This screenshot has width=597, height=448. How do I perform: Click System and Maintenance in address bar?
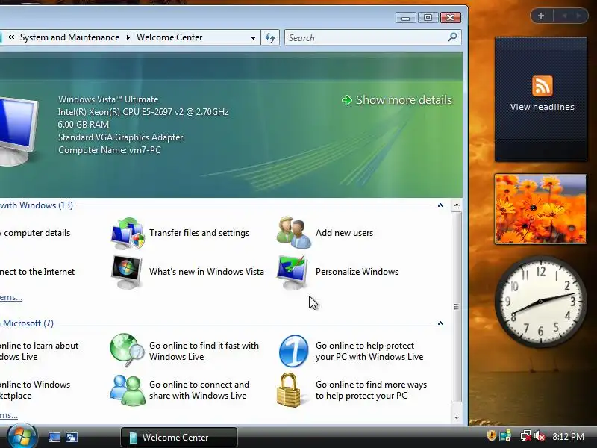pyautogui.click(x=69, y=37)
